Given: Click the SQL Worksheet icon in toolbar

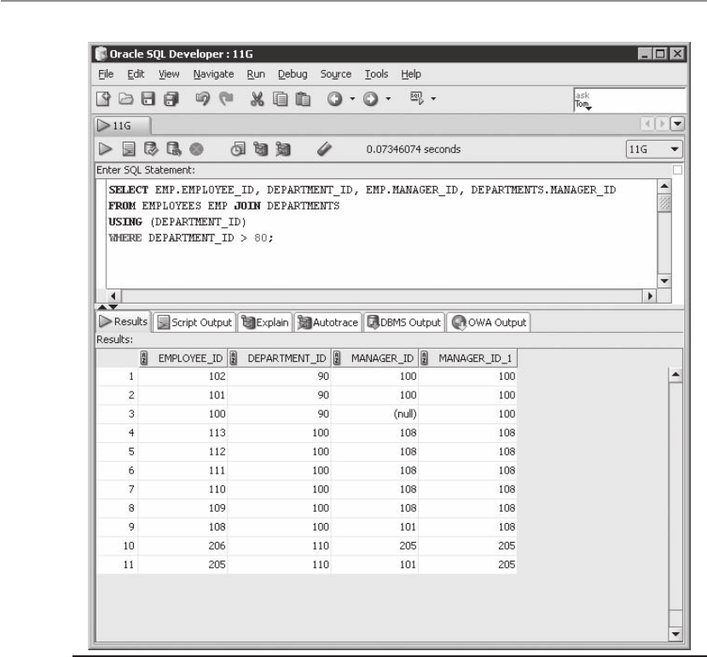Looking at the screenshot, I should click(x=417, y=98).
